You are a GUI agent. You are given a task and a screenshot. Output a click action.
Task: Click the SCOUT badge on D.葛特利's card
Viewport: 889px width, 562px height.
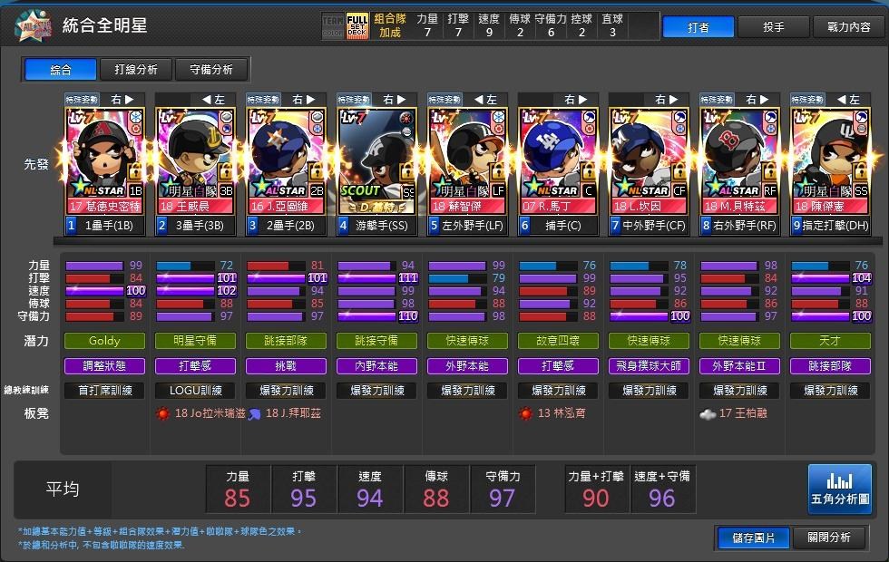(x=363, y=192)
